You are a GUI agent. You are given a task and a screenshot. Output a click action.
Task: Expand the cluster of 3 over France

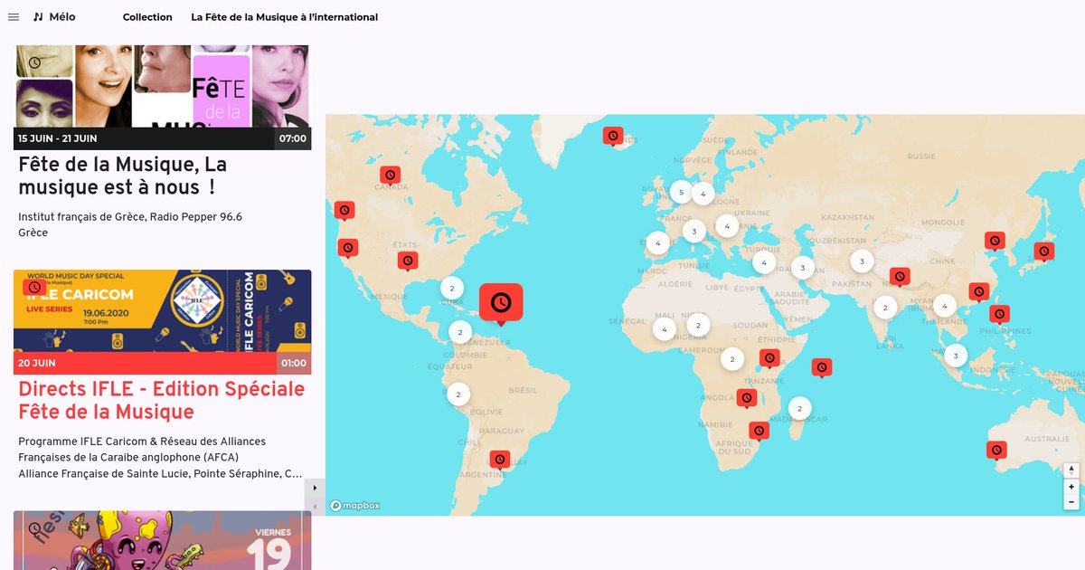coord(693,232)
